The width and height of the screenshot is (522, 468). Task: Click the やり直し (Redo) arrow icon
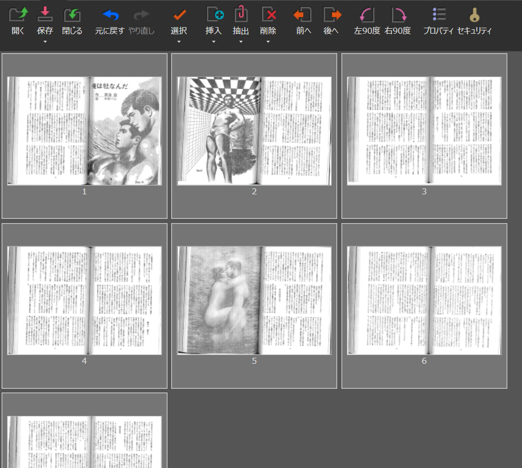pos(141,15)
